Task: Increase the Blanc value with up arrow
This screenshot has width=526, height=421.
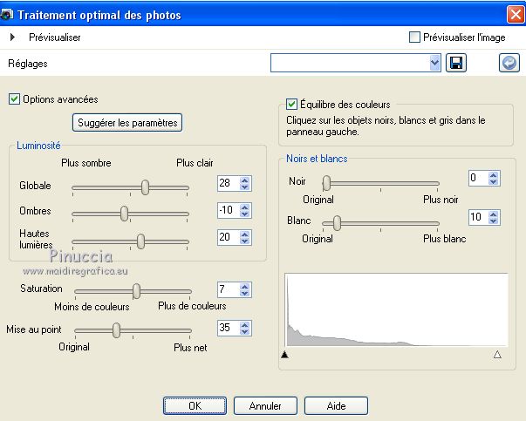Action: click(x=495, y=213)
